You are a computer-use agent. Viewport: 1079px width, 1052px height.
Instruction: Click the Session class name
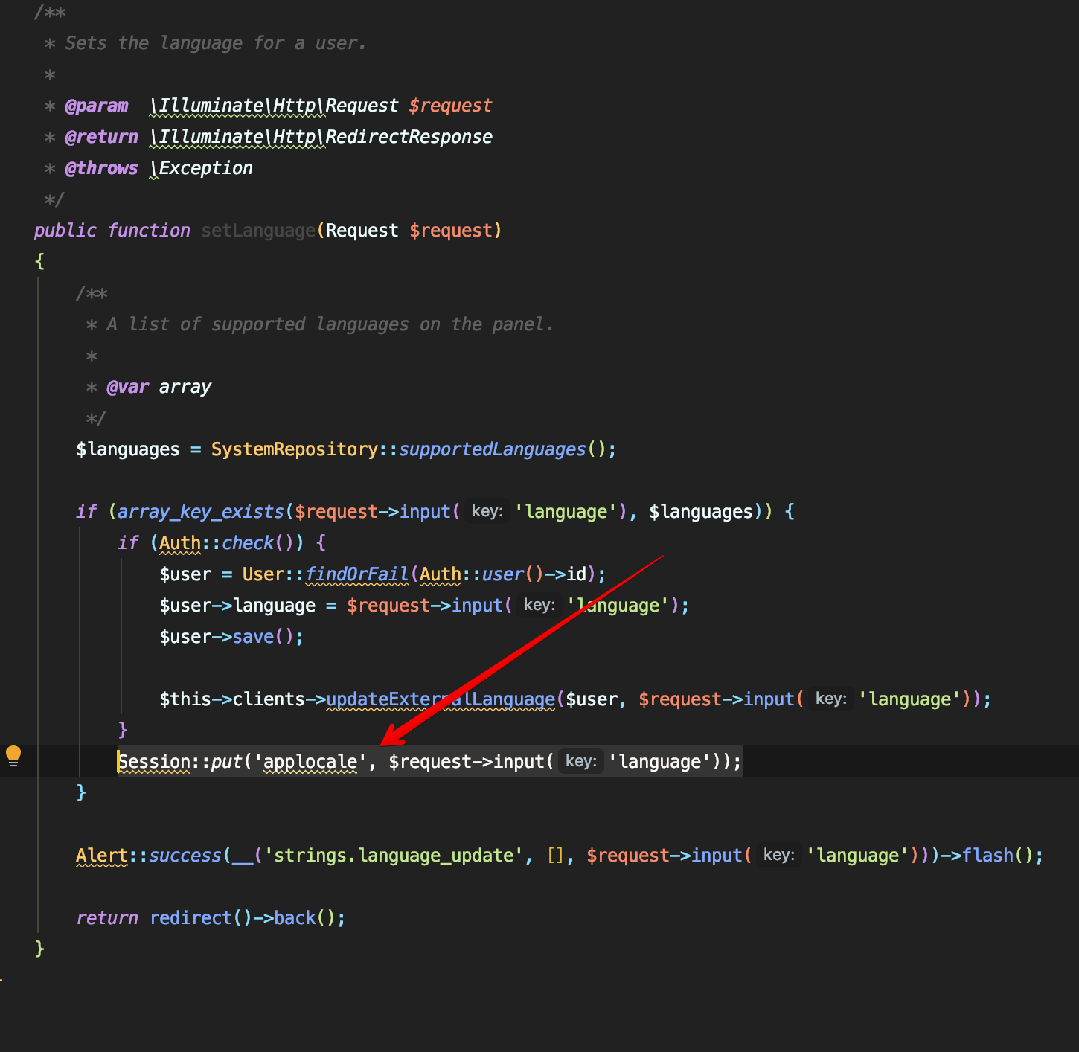coord(154,762)
